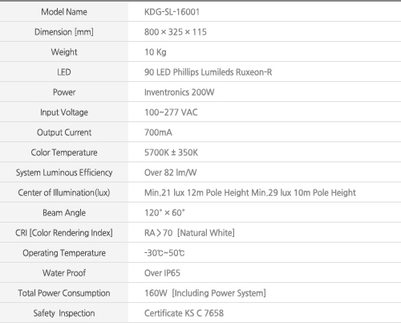Select the Over 82 lm/W efficiency value
The image size is (401, 323).
[170, 173]
